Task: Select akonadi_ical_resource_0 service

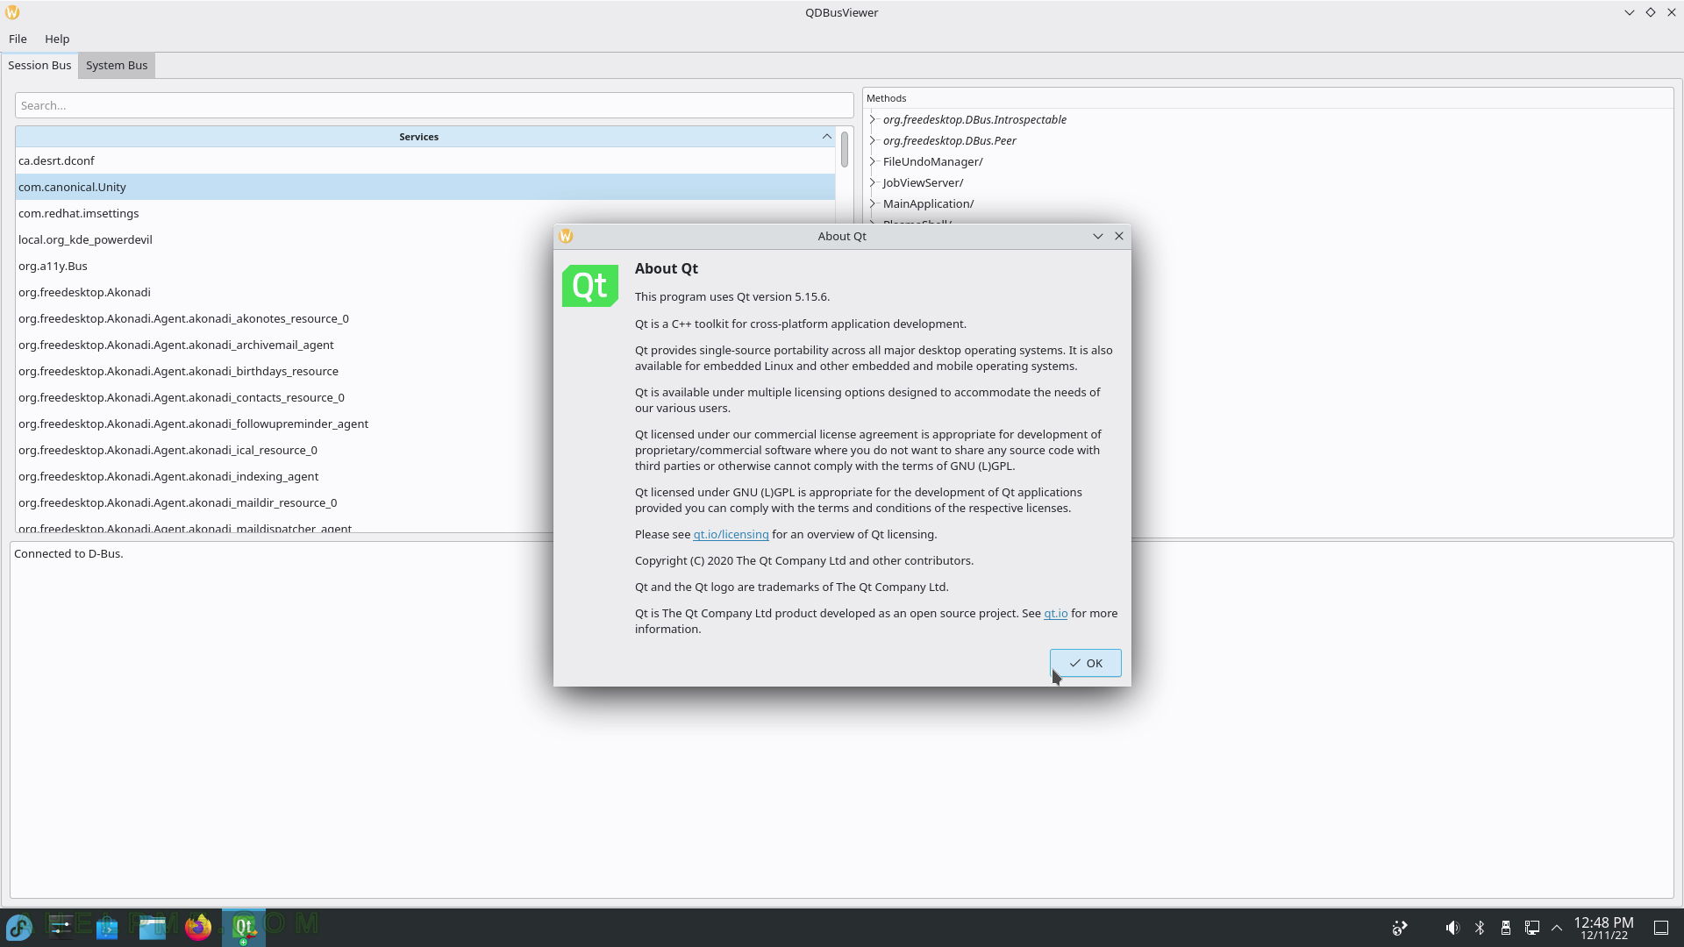Action: [x=285, y=450]
